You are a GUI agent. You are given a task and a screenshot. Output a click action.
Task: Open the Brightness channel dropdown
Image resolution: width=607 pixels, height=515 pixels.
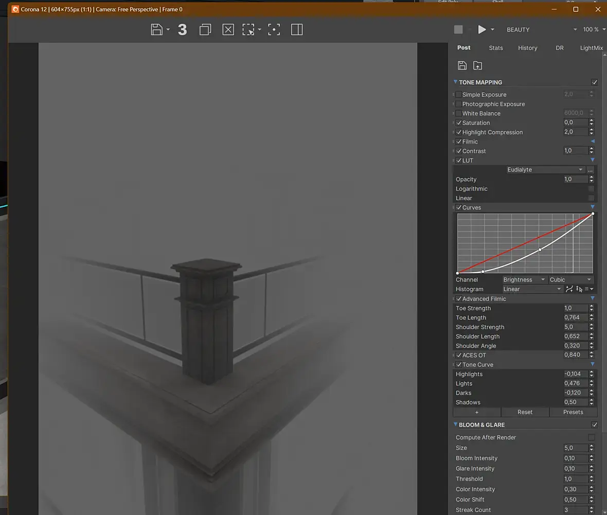tap(524, 280)
